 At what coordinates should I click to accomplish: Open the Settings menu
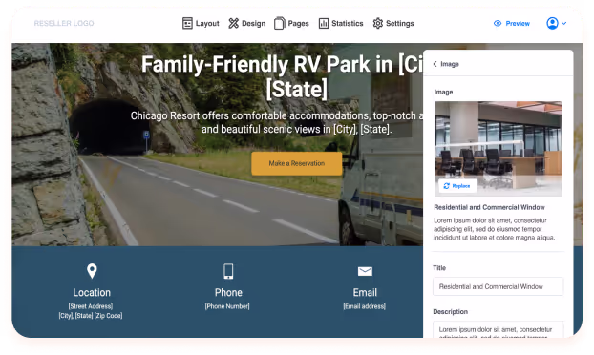[x=393, y=23]
